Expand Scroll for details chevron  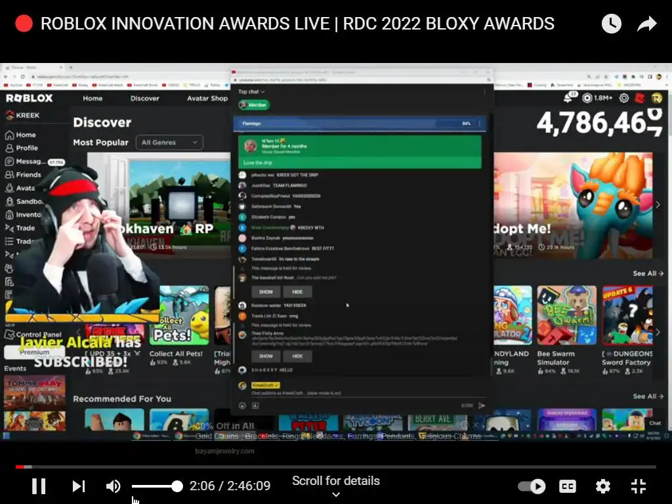336,495
